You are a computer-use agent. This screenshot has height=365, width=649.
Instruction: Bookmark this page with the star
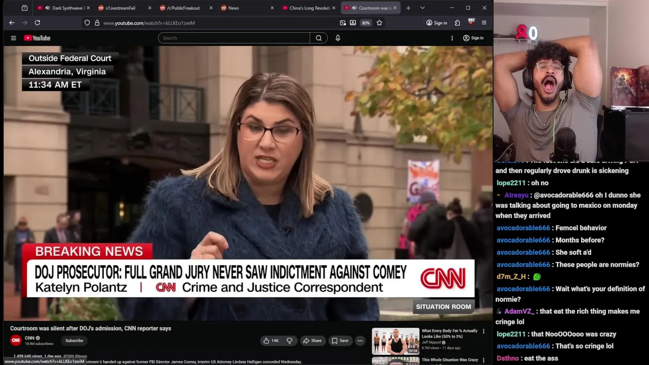click(379, 23)
